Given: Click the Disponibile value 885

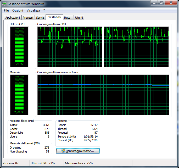Looking at the screenshot, I should (47, 133).
